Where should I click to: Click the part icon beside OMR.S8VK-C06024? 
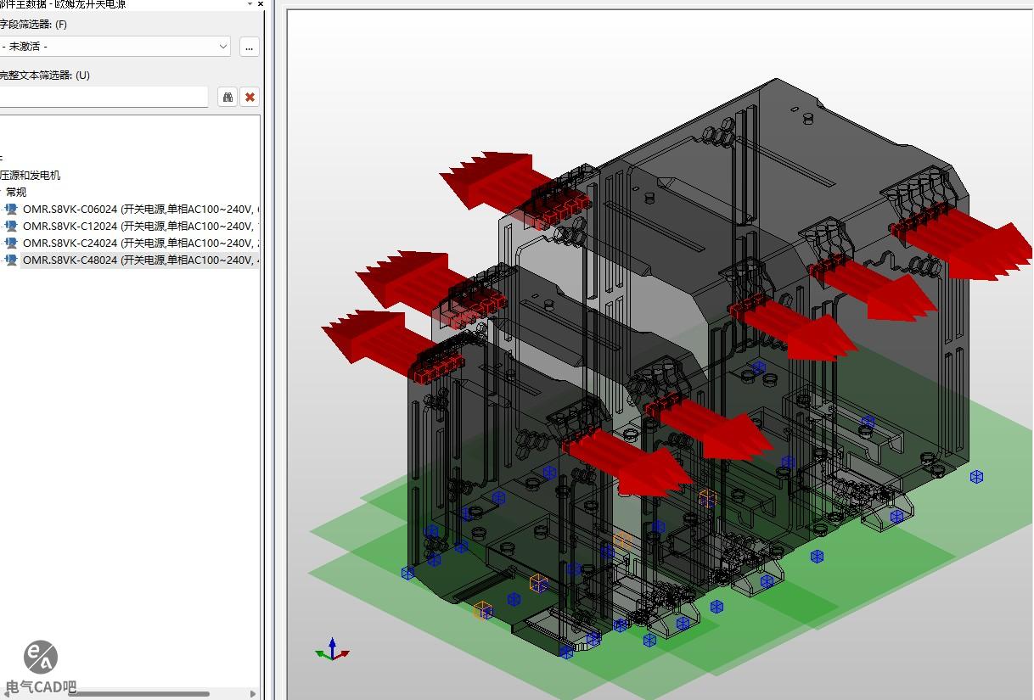(11, 209)
